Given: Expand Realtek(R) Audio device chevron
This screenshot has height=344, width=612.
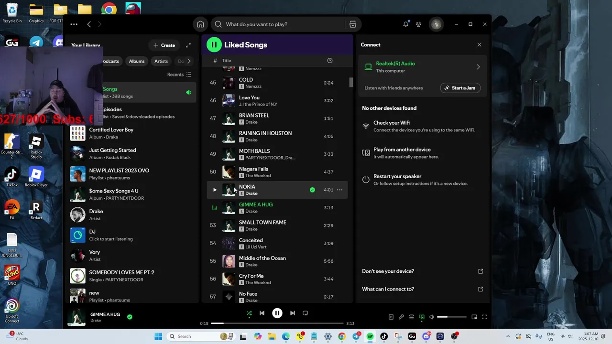Looking at the screenshot, I should (478, 67).
